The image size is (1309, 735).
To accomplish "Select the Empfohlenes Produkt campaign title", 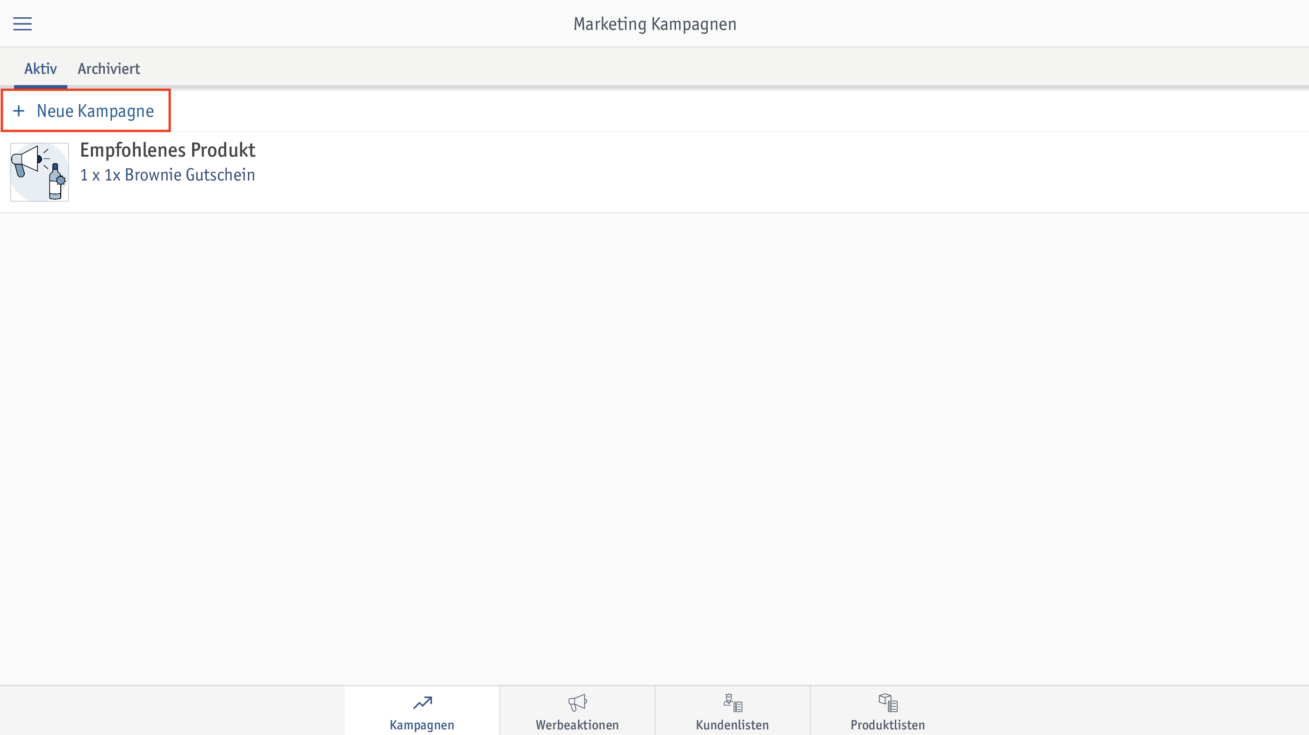I will point(168,150).
